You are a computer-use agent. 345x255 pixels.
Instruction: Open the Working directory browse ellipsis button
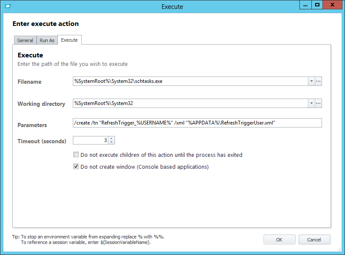point(318,103)
